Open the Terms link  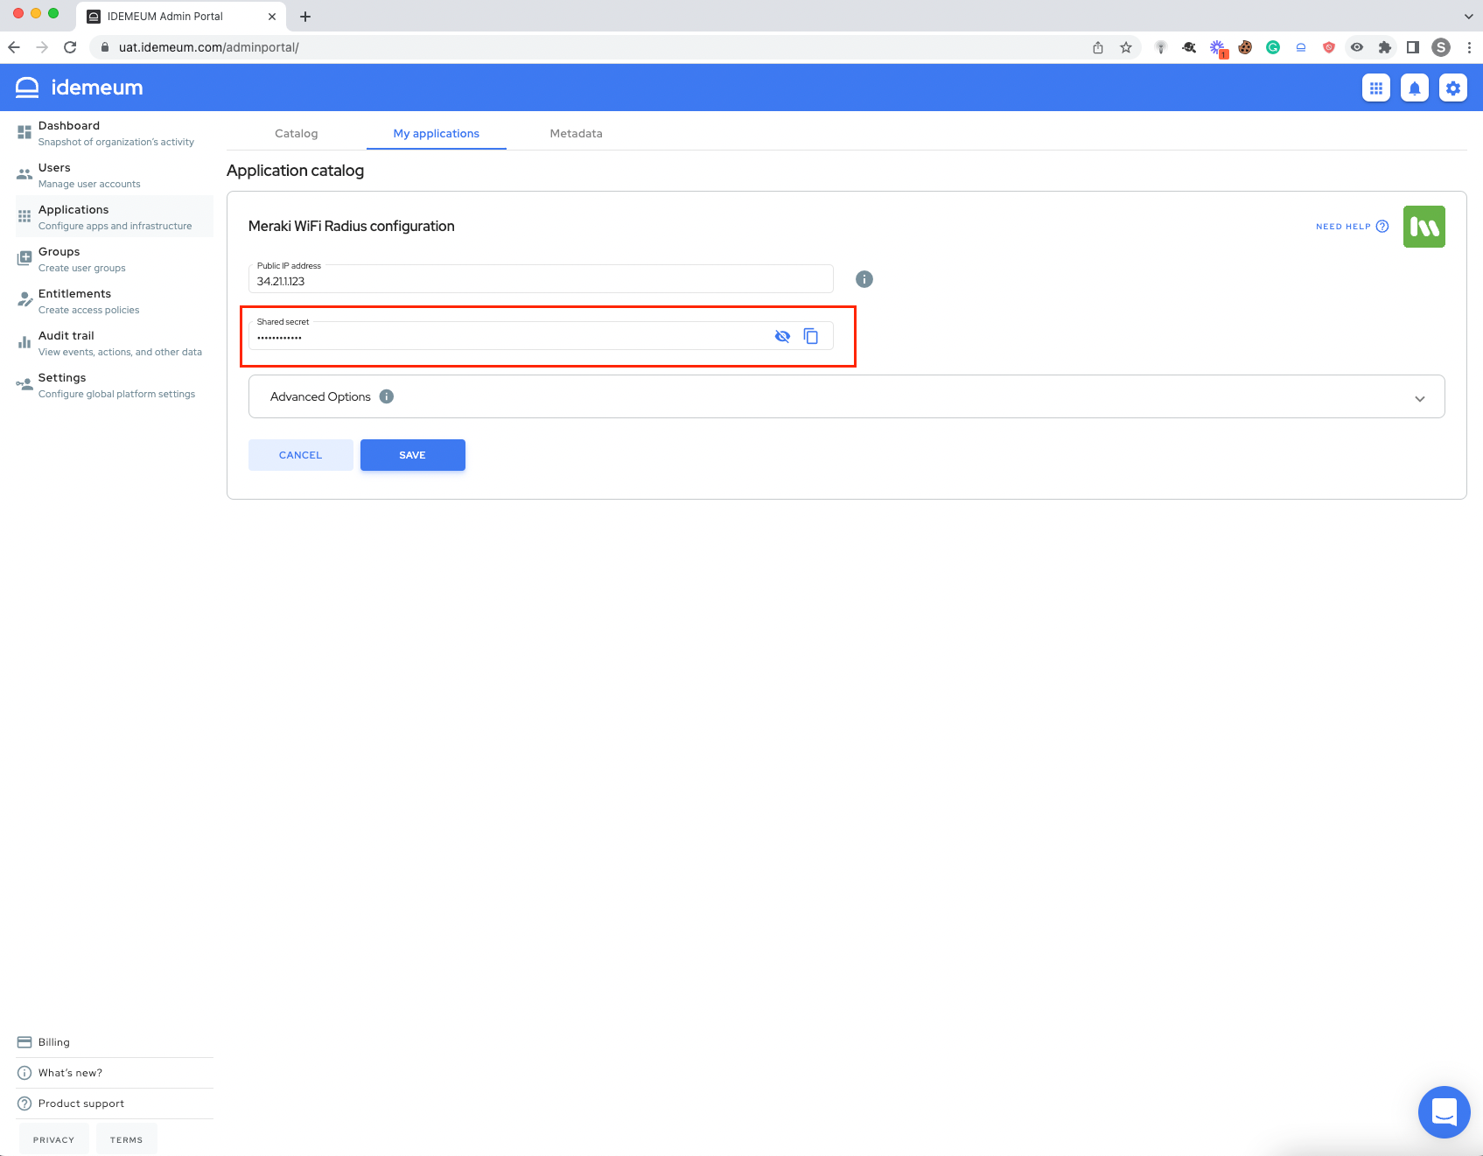coord(127,1139)
